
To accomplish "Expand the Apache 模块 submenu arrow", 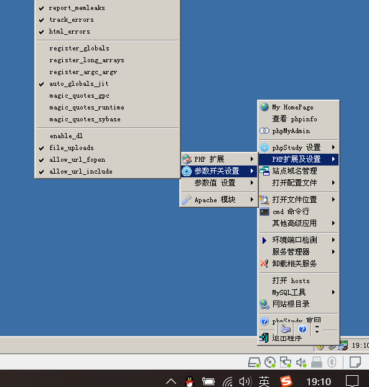I will 252,200.
